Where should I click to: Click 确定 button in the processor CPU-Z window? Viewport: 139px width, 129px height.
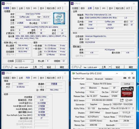[x=62, y=67]
